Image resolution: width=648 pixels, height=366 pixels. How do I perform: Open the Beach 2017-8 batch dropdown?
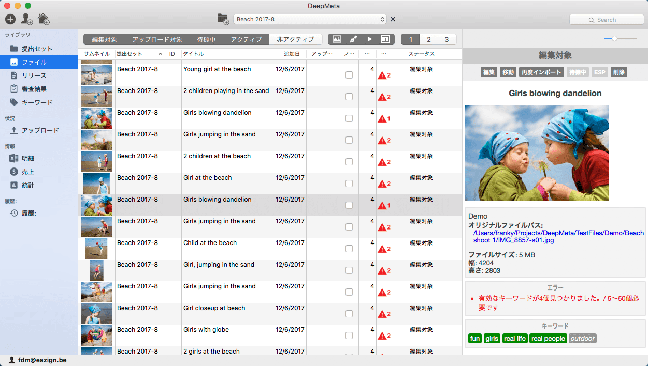(x=310, y=19)
